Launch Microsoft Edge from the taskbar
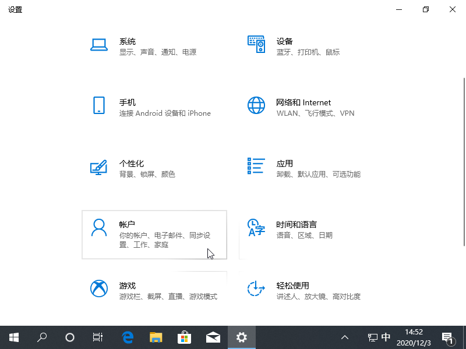The height and width of the screenshot is (349, 466). point(128,337)
